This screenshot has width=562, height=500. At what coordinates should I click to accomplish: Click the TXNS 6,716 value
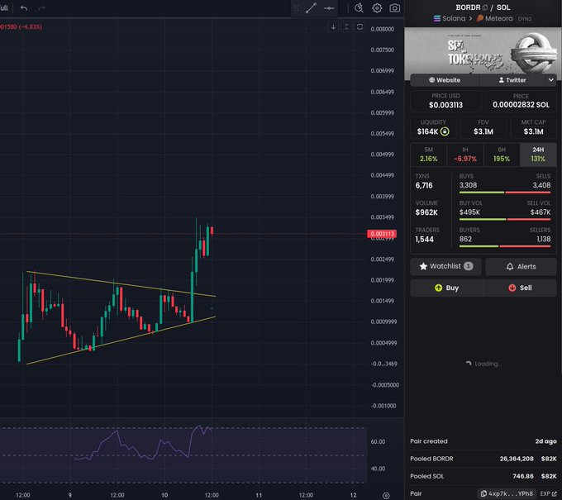click(424, 186)
